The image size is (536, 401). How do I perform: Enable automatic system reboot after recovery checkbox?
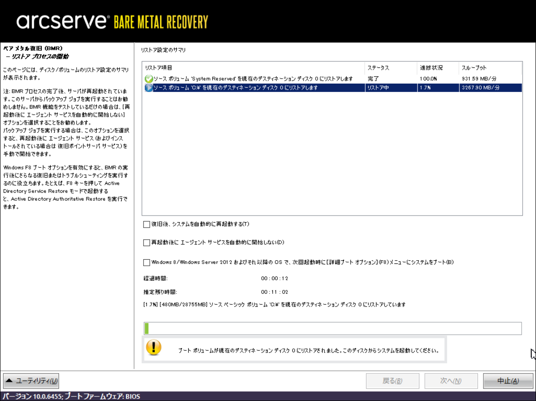[x=147, y=225]
